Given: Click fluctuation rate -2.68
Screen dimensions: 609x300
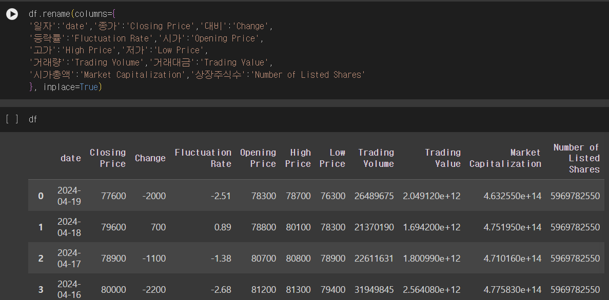Looking at the screenshot, I should 221,290.
